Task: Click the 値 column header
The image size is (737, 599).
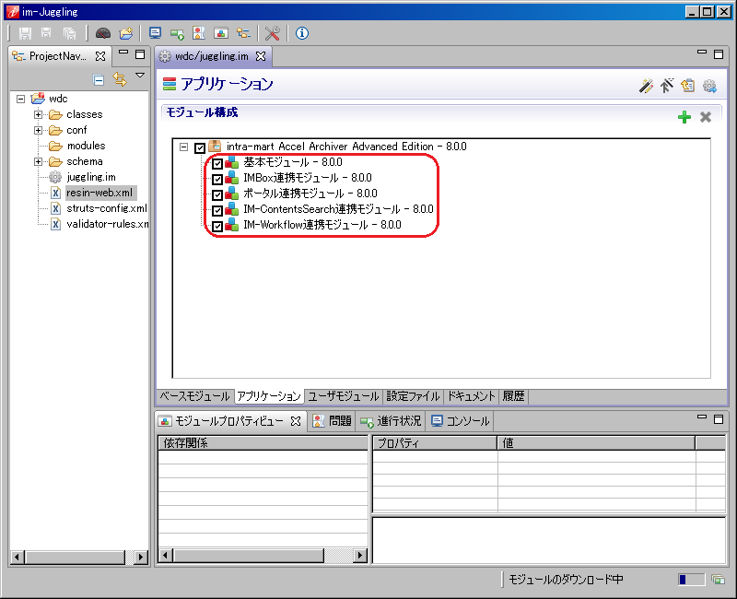Action: (596, 443)
